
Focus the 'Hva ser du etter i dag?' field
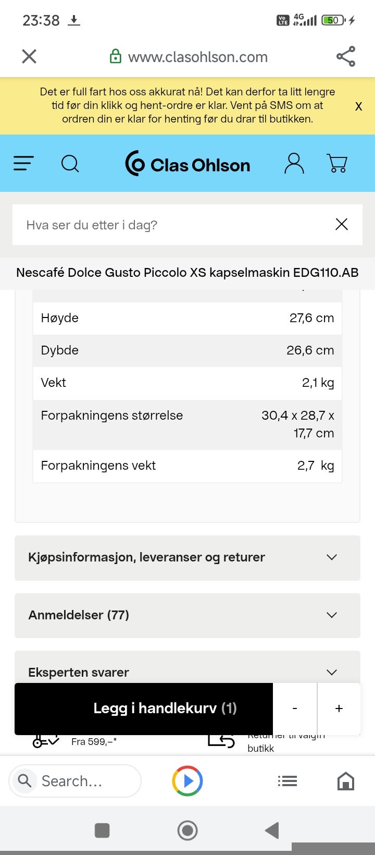pyautogui.click(x=172, y=225)
